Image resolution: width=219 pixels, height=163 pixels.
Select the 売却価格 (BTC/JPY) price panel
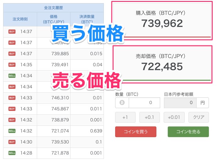pyautogui.click(x=162, y=63)
